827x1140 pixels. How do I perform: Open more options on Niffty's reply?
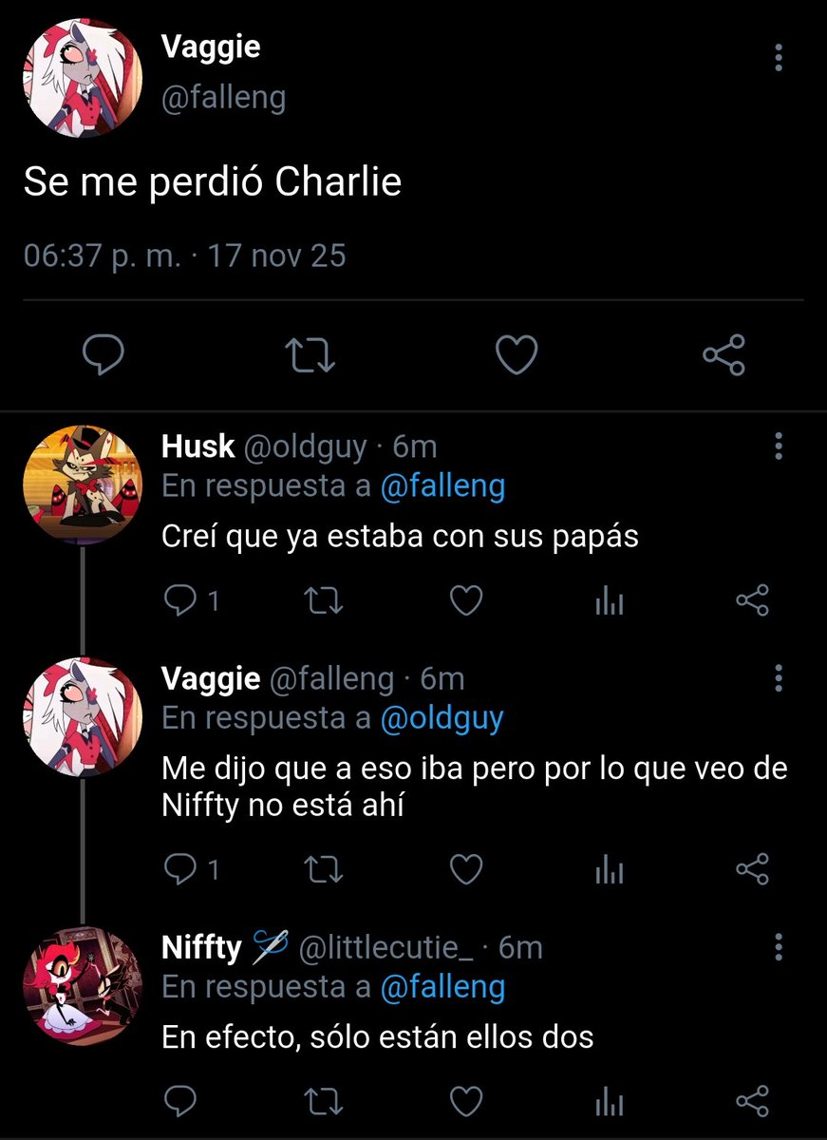pyautogui.click(x=779, y=946)
